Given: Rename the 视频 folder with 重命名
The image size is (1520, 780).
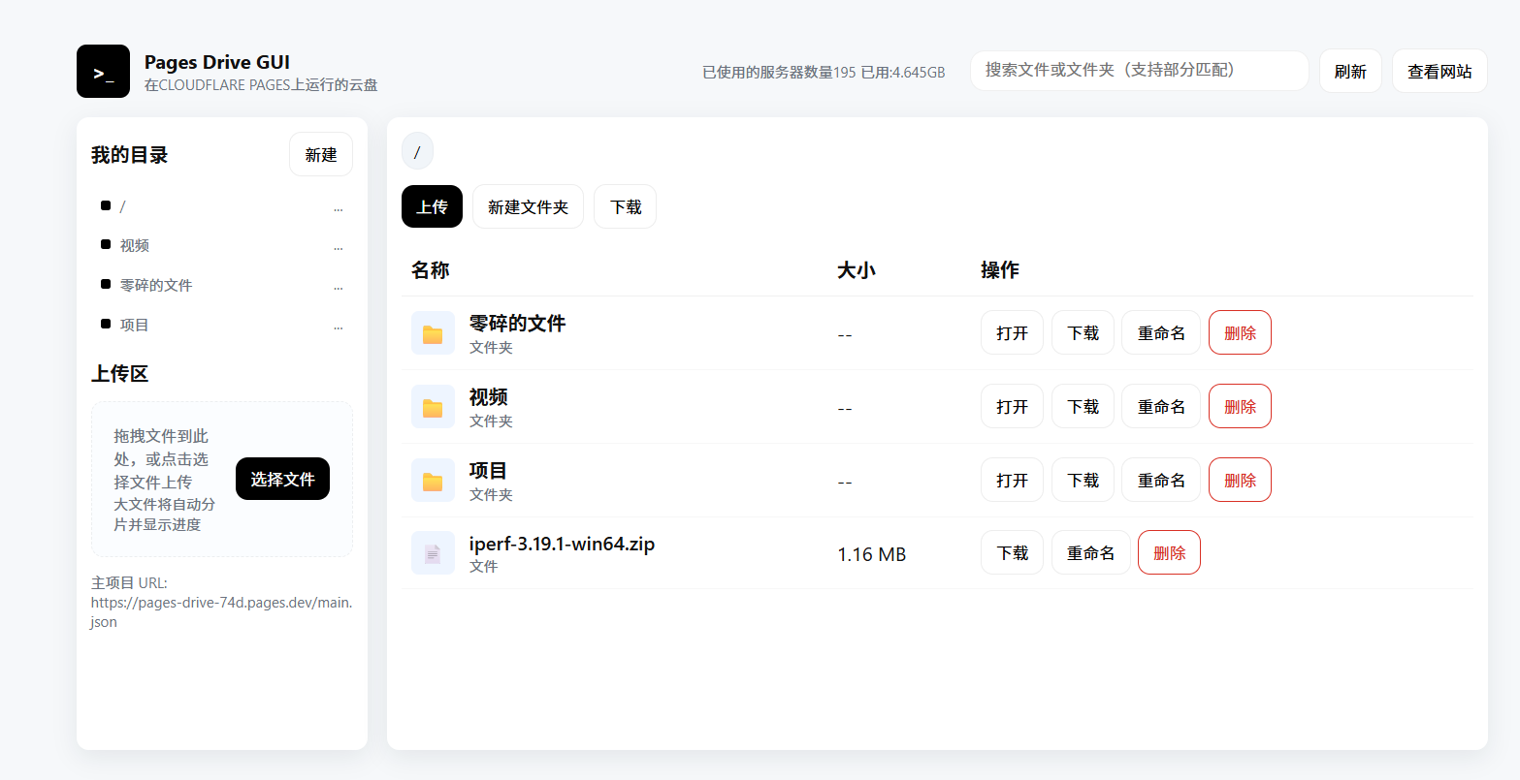Looking at the screenshot, I should (1161, 406).
